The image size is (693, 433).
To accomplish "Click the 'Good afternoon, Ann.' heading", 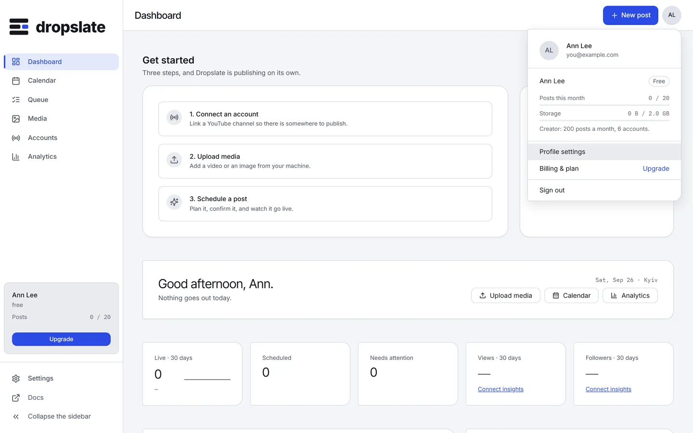I will pyautogui.click(x=216, y=284).
